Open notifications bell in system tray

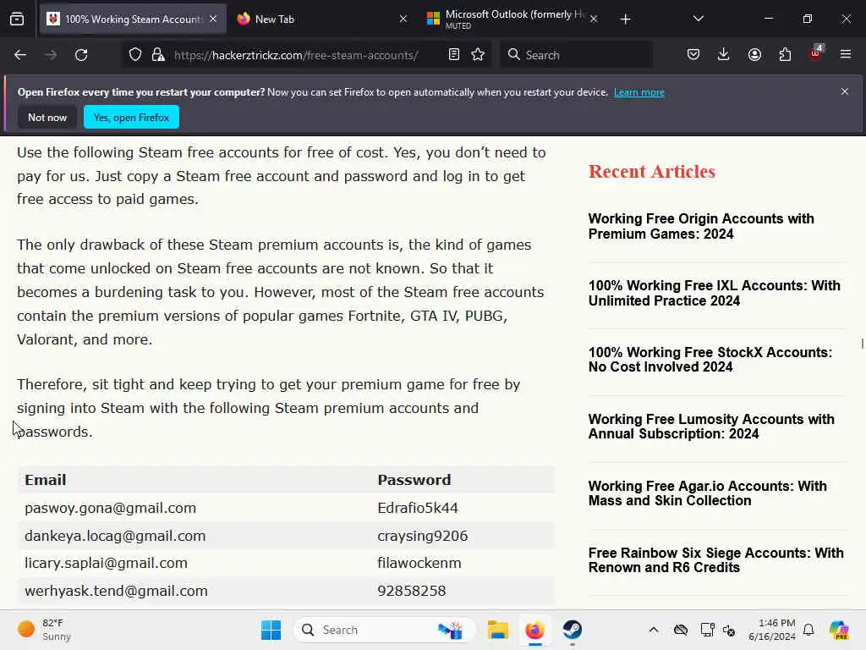tap(808, 630)
